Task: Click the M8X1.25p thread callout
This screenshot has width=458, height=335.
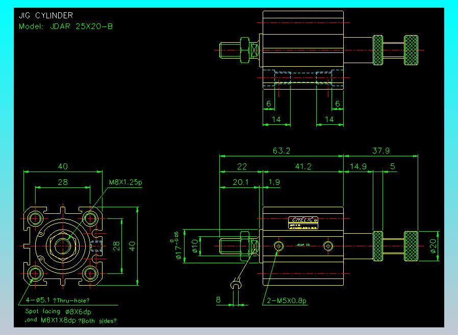Action: click(x=125, y=182)
